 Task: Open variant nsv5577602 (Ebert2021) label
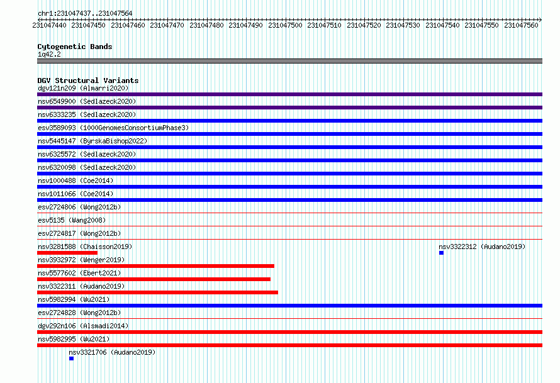(79, 273)
